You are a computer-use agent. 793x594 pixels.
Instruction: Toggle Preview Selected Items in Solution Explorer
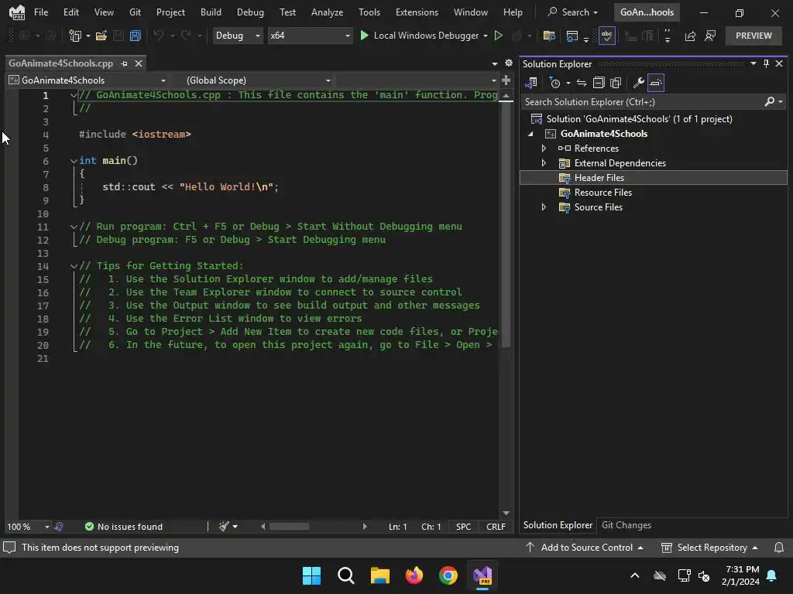pos(656,83)
